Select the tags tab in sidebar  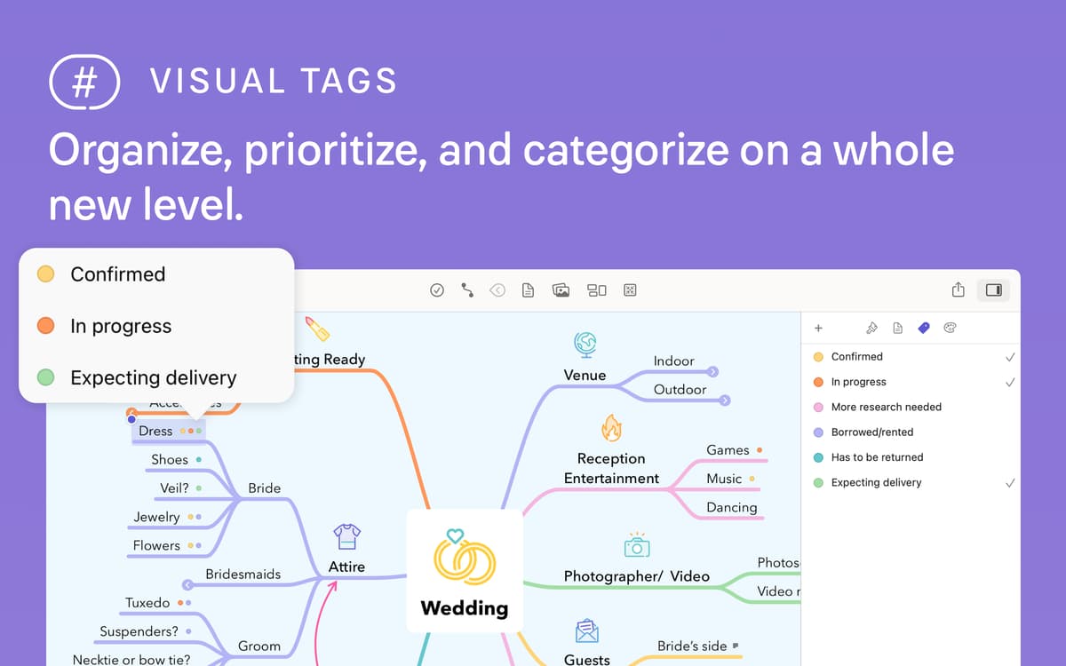click(924, 328)
